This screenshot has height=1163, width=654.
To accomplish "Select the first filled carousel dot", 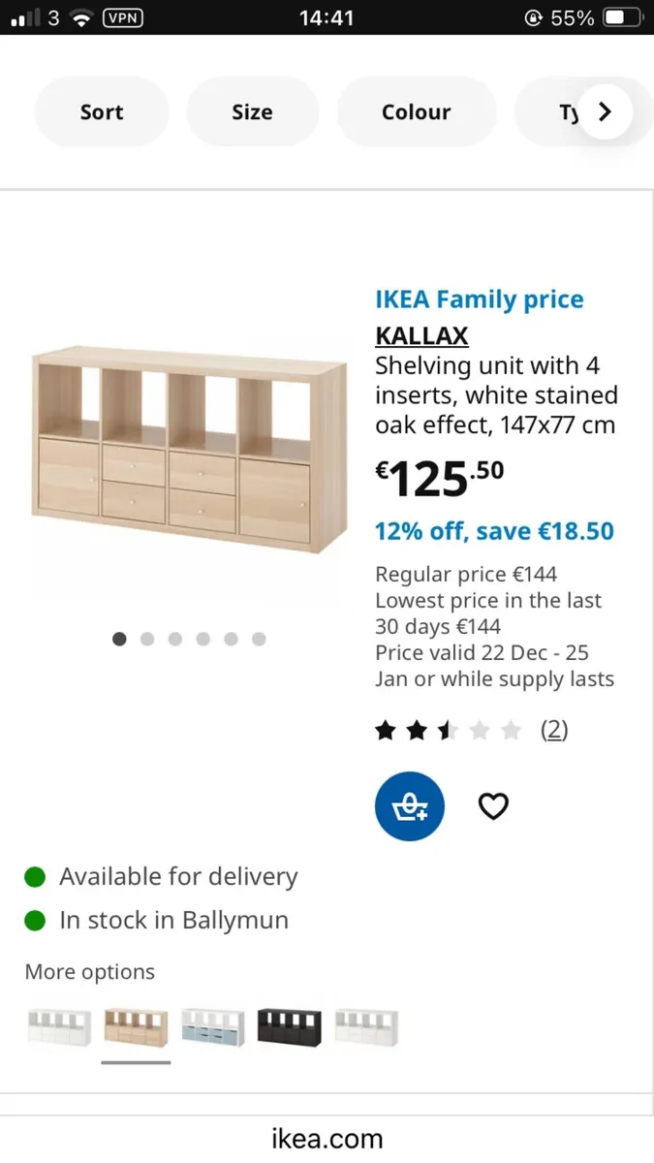I will pyautogui.click(x=119, y=639).
